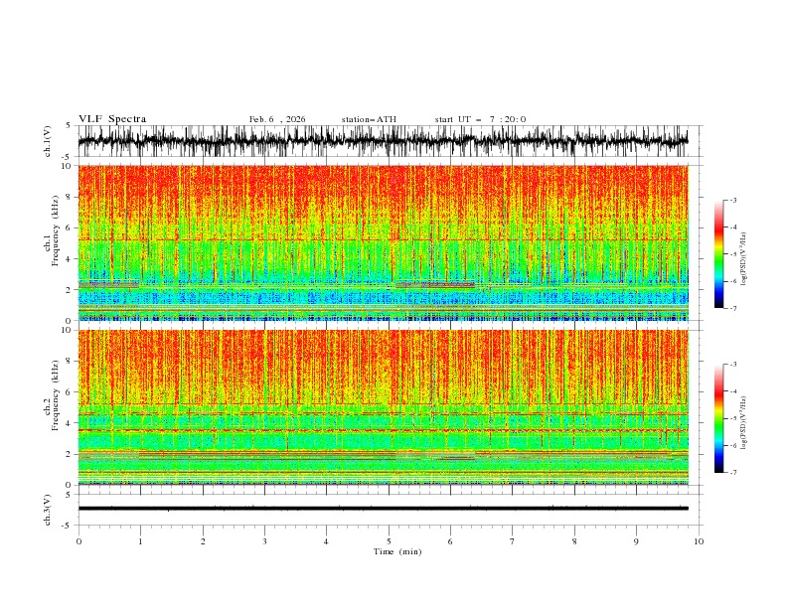Click the "VLF Spectra" plot title
This screenshot has height=608, width=787.
(x=112, y=119)
